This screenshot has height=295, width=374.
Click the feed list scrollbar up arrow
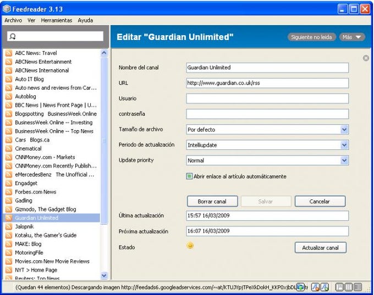[104, 53]
